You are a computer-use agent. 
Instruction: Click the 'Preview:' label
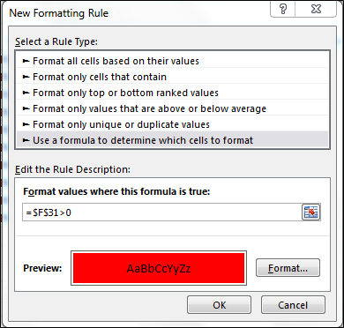[x=42, y=268]
